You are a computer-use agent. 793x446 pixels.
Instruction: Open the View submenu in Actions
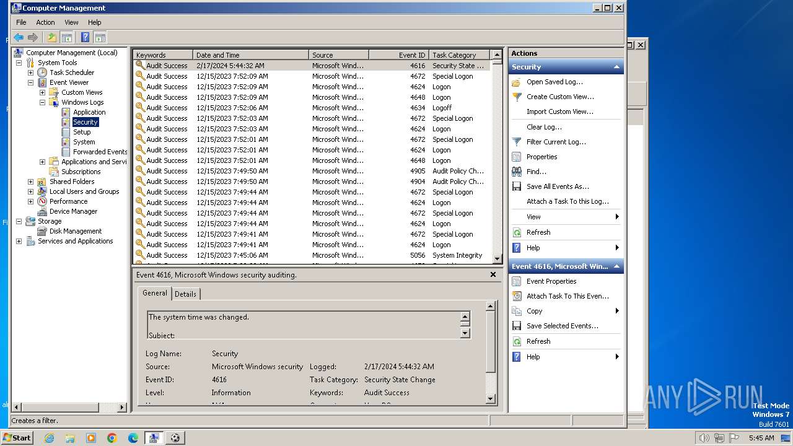[566, 217]
